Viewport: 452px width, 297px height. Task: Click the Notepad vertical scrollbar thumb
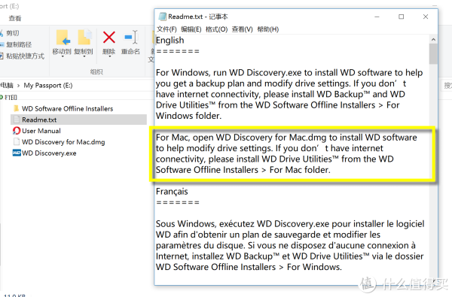click(433, 53)
